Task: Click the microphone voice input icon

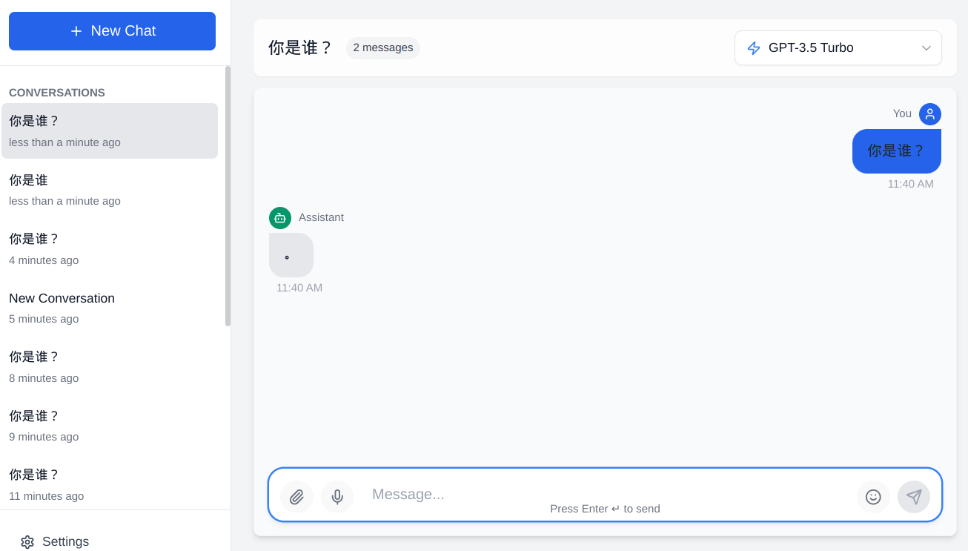Action: tap(337, 497)
